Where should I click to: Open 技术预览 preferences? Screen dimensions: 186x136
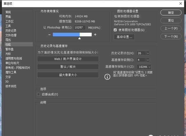[11, 86]
